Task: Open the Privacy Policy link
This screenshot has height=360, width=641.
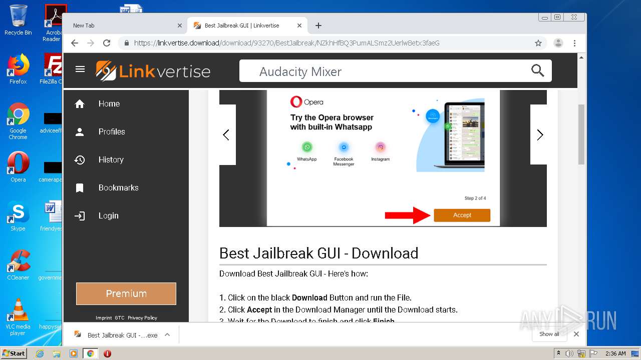Action: [x=142, y=317]
